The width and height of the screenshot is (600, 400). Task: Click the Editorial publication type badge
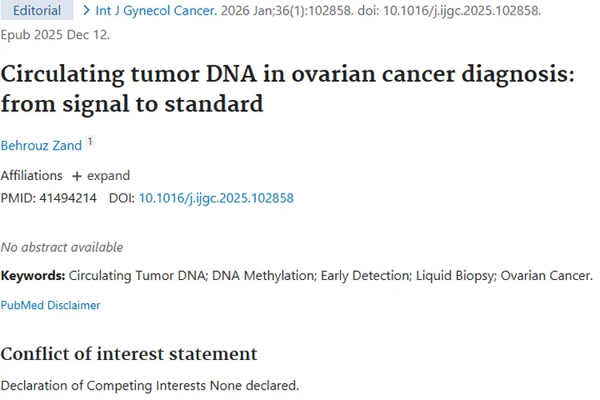click(37, 11)
